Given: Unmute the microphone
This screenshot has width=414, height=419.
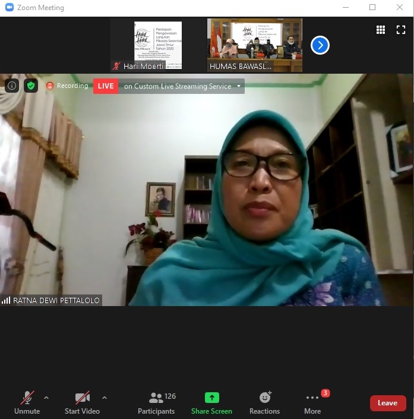Looking at the screenshot, I should [27, 402].
